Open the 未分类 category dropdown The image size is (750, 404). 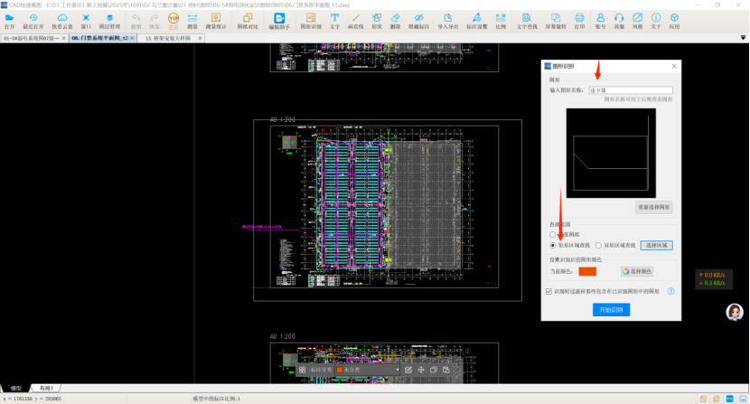tap(368, 370)
